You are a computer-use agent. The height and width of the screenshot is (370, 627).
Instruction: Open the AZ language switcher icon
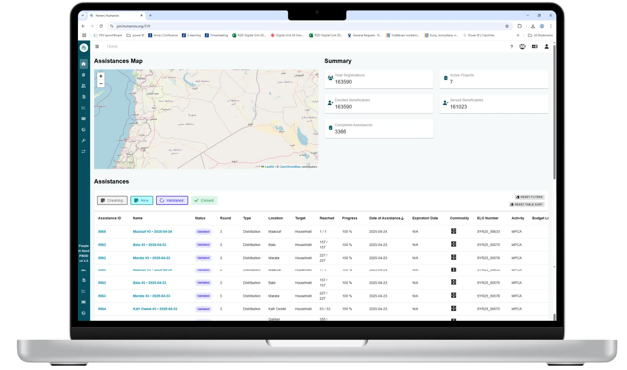point(535,47)
